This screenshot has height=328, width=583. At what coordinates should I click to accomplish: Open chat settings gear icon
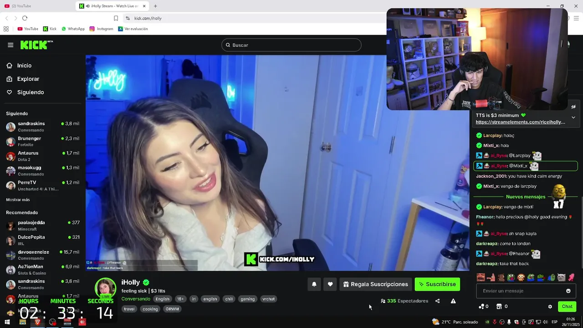[x=550, y=307]
